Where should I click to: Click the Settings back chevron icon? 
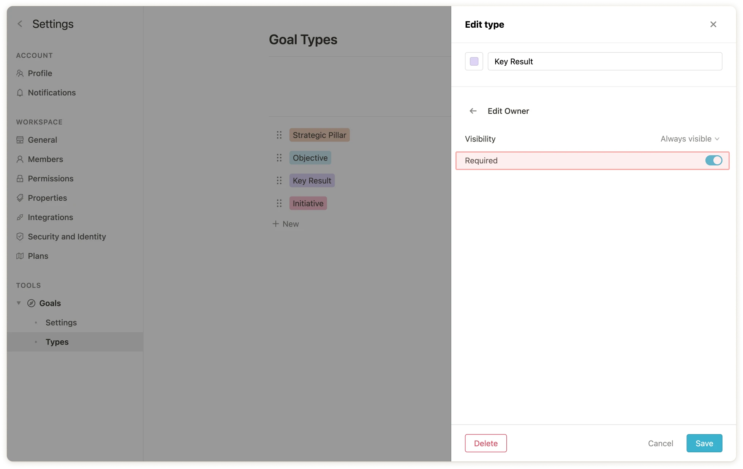point(20,24)
